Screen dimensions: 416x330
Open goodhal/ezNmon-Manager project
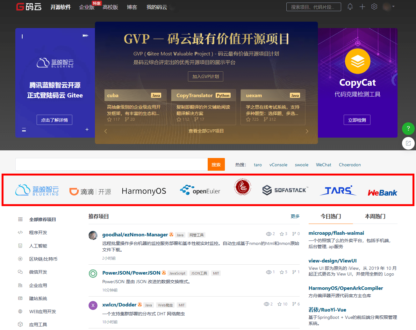coord(135,235)
